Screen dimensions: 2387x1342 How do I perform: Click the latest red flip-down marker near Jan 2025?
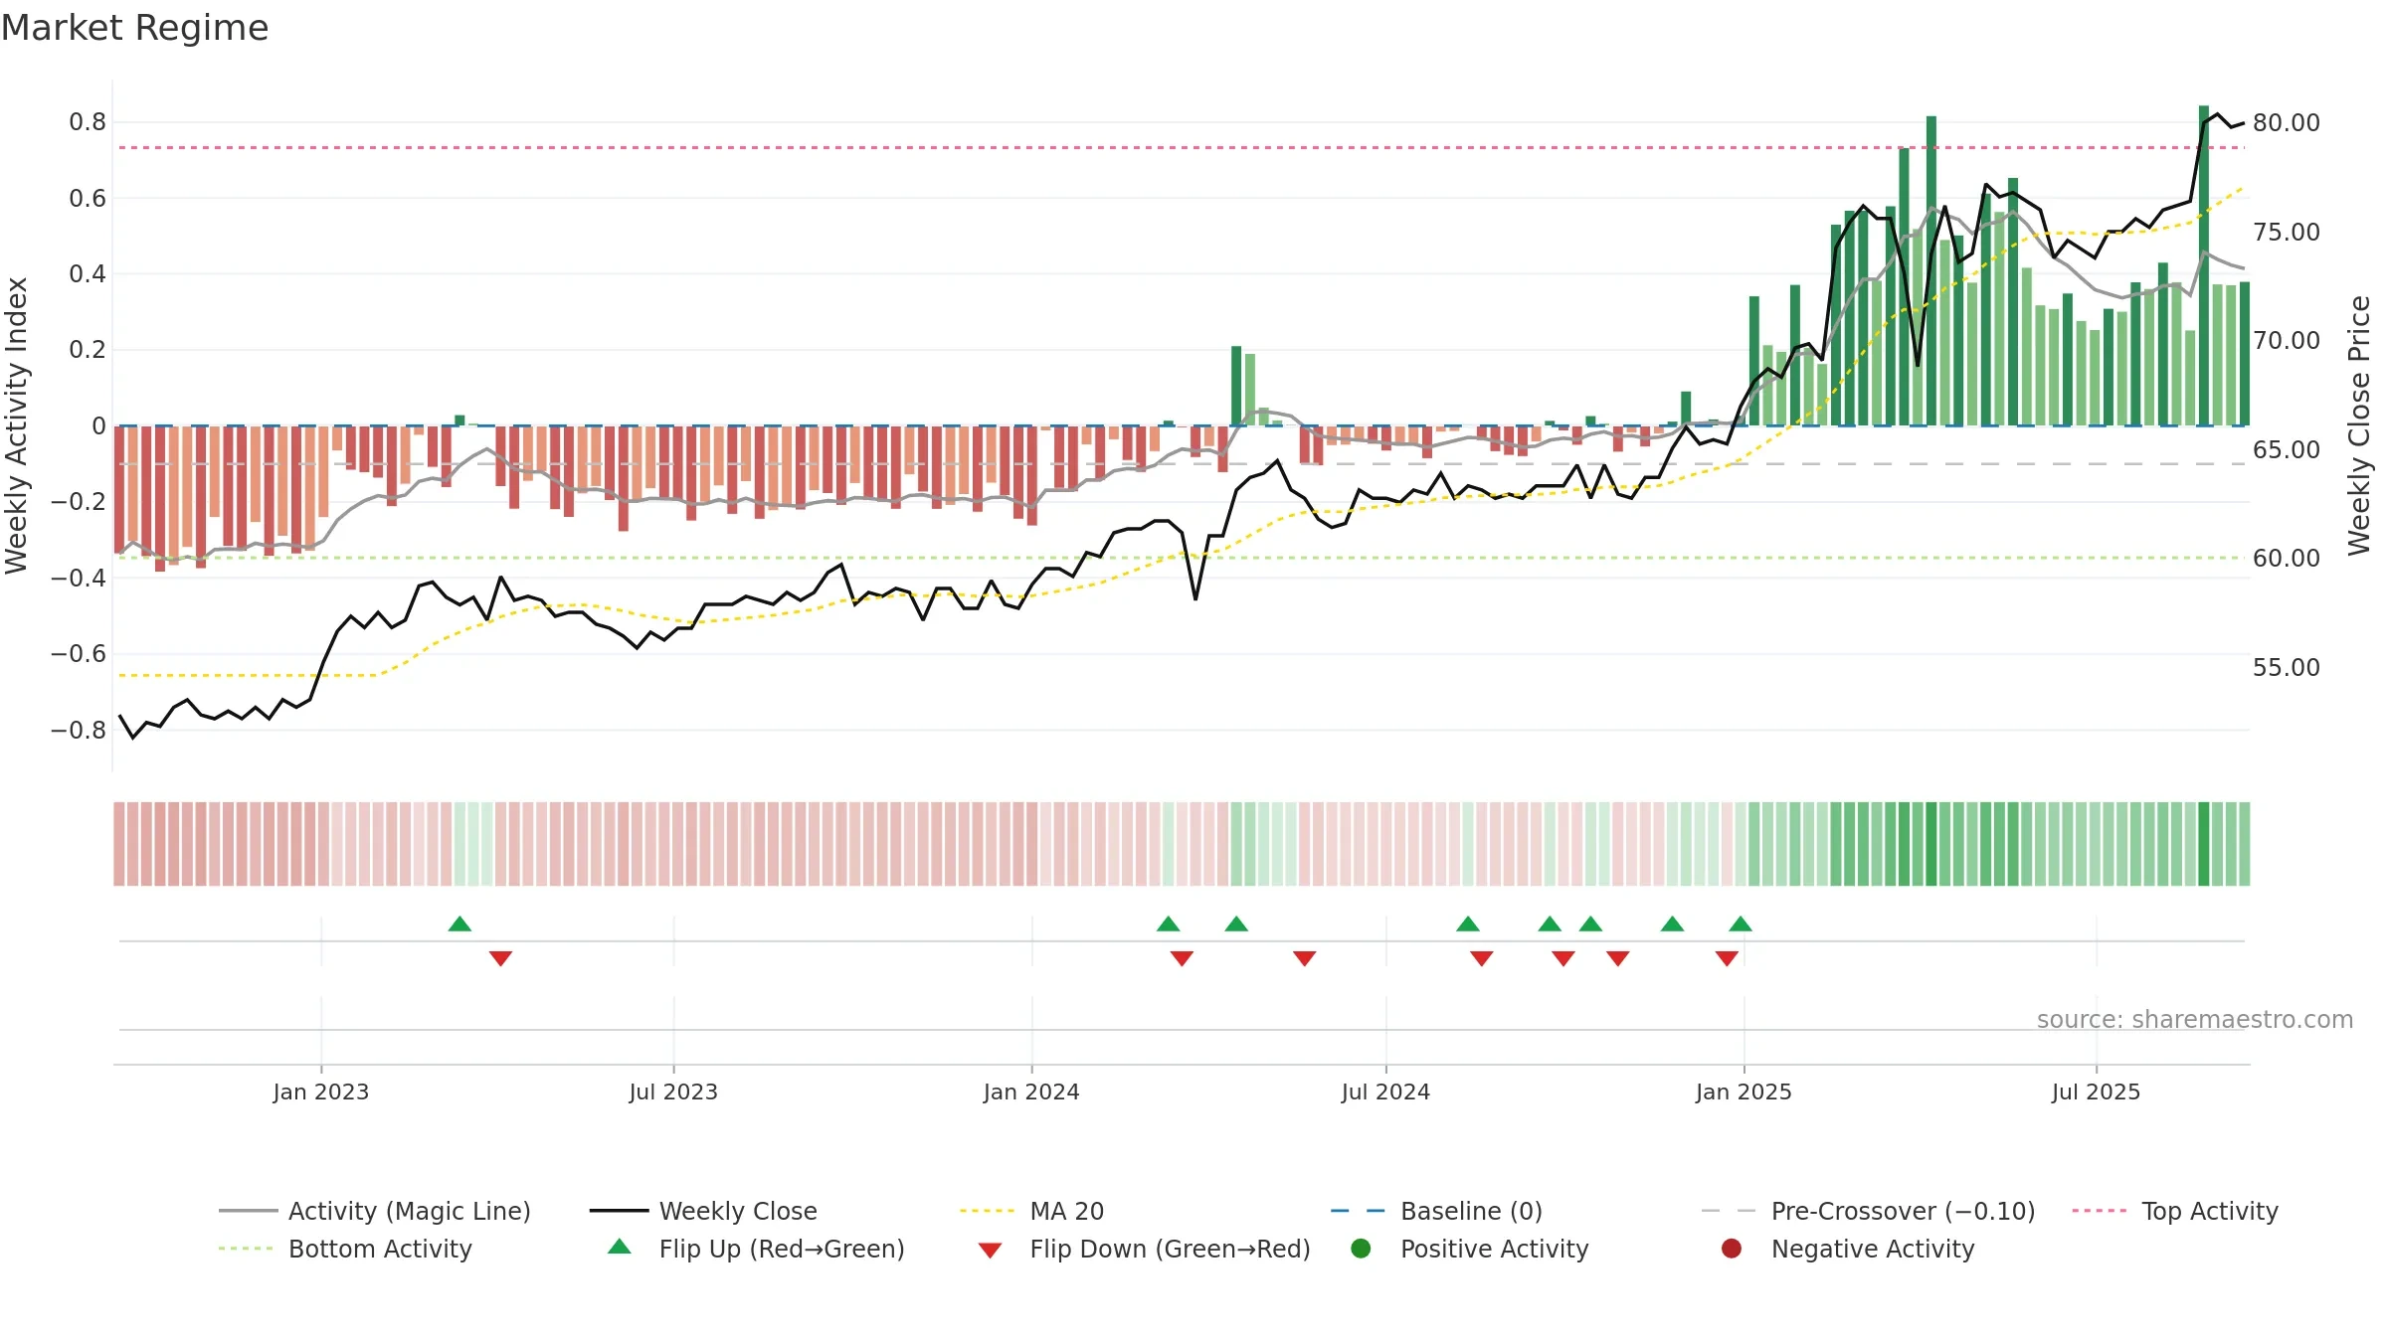pos(1727,958)
